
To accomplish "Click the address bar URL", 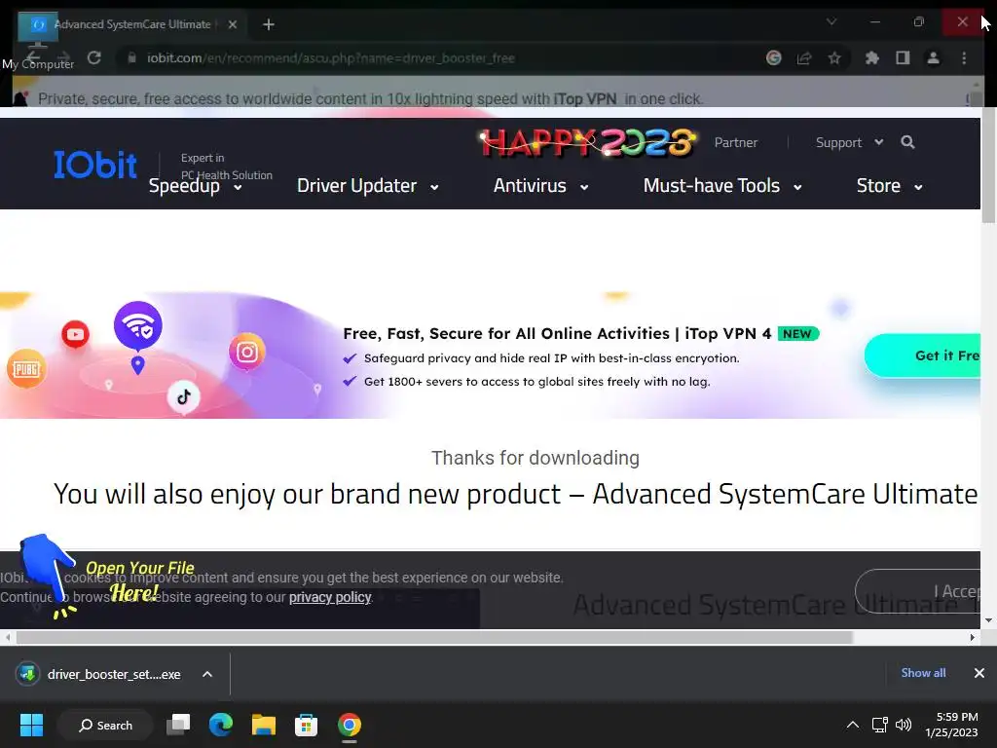I will (331, 57).
